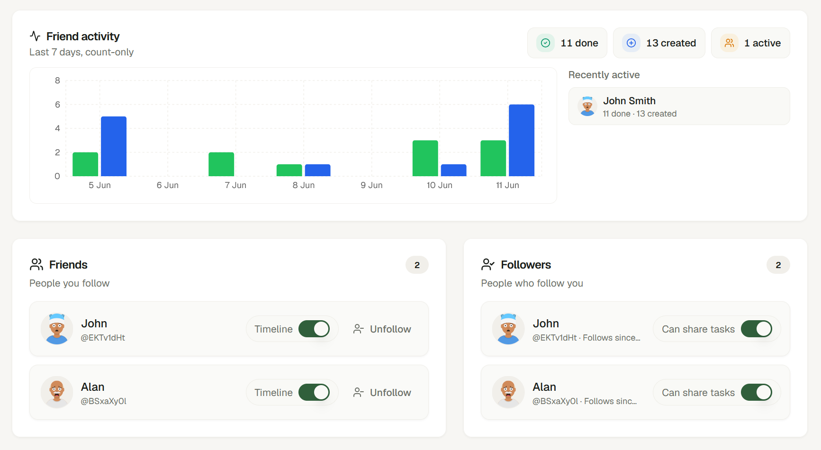Click the Friend activity pulse icon
821x450 pixels.
click(x=35, y=36)
